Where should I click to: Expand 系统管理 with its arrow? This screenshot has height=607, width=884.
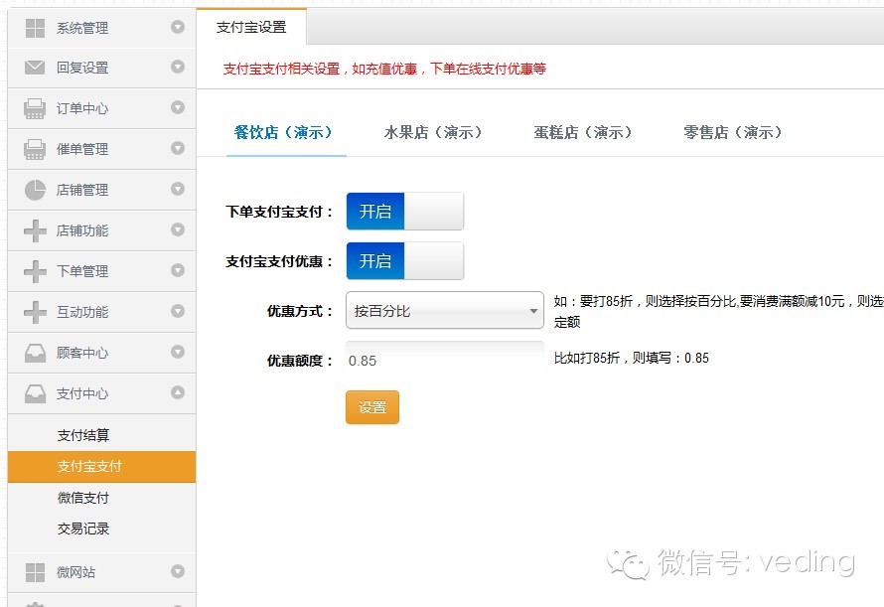coord(178,27)
